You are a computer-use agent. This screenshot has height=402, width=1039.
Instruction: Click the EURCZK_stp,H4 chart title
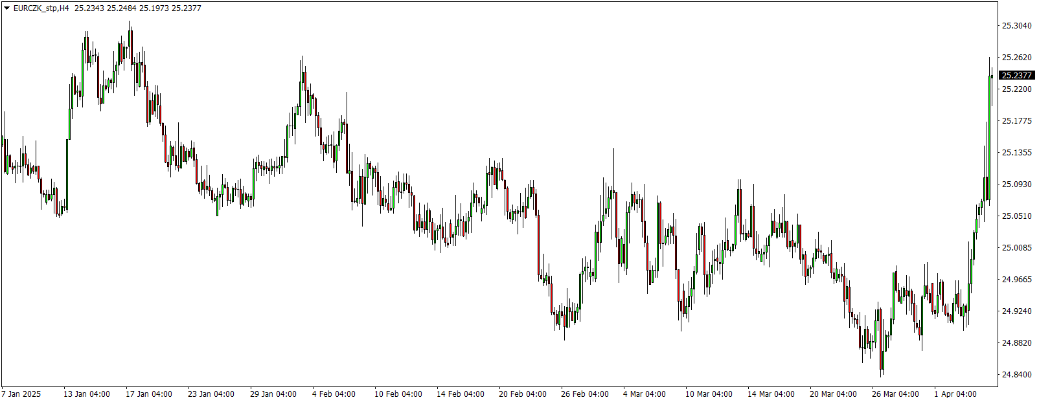pos(41,8)
